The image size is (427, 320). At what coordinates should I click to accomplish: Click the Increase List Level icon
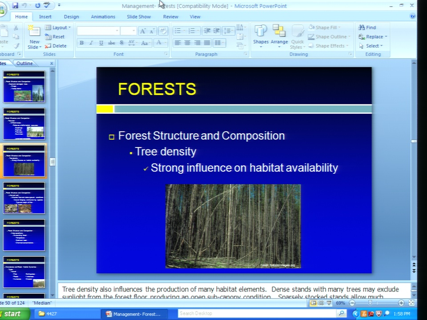[216, 31]
